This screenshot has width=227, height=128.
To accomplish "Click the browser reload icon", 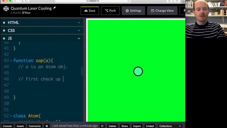I will (x=128, y=1).
